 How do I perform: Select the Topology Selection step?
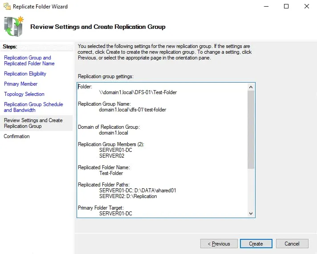[x=24, y=94]
